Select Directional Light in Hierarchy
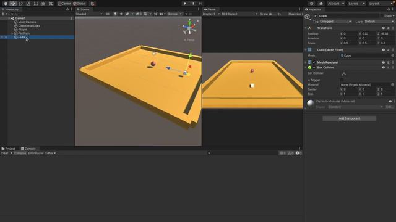The width and height of the screenshot is (396, 222). point(29,26)
